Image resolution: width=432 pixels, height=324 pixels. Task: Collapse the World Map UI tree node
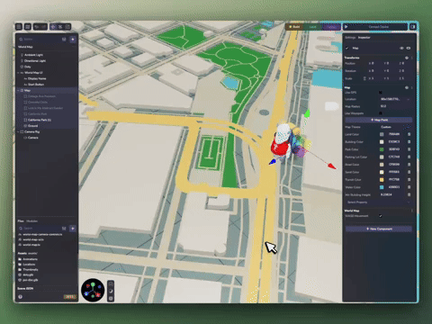click(x=18, y=73)
